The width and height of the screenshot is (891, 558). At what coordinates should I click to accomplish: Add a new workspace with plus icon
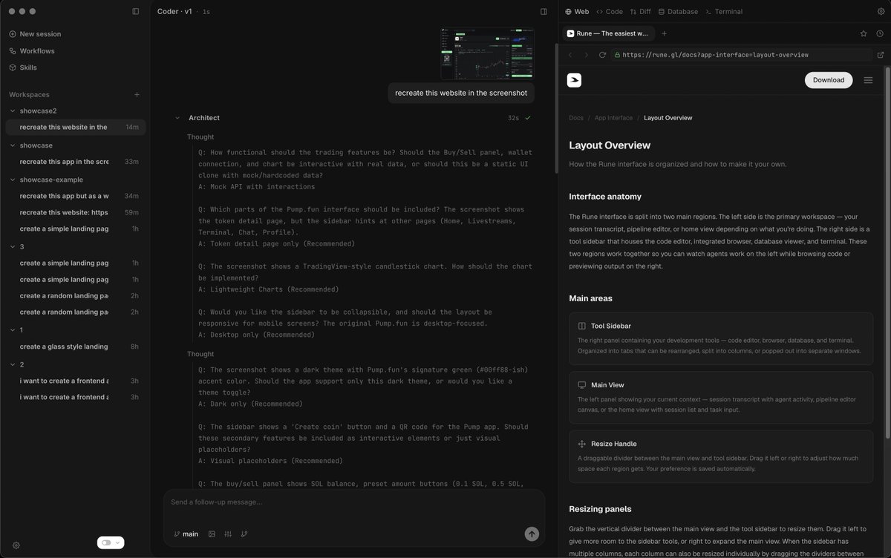(137, 95)
